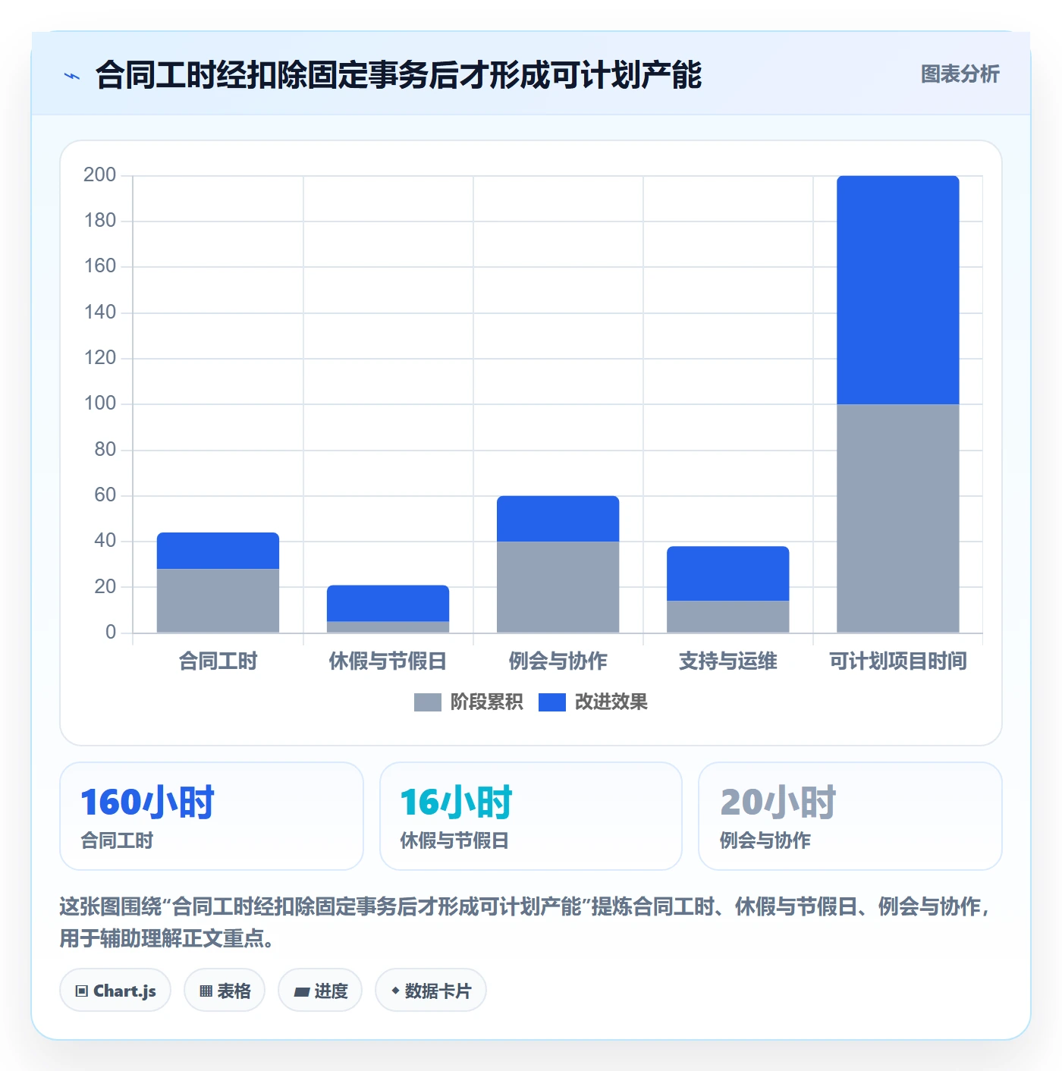
Task: Click the 改进效果 legend label
Action: (611, 702)
